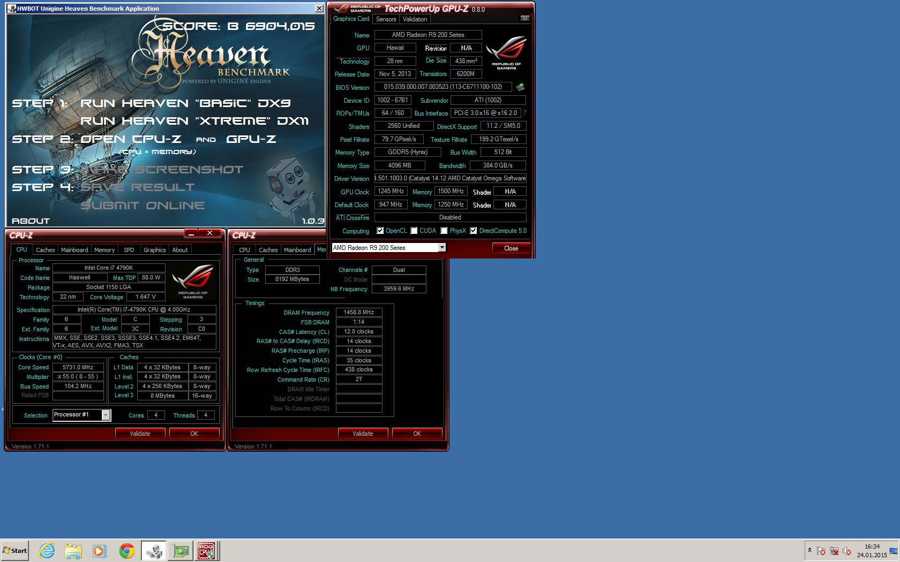Click the NB Frequency value 3959.6 MHz
This screenshot has width=900, height=562.
coord(399,288)
